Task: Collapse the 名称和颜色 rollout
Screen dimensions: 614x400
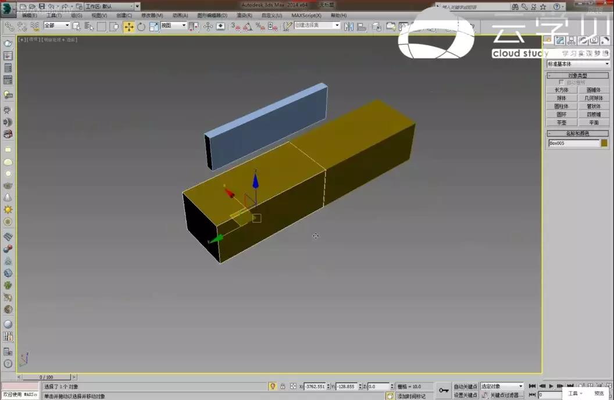Action: click(x=577, y=134)
